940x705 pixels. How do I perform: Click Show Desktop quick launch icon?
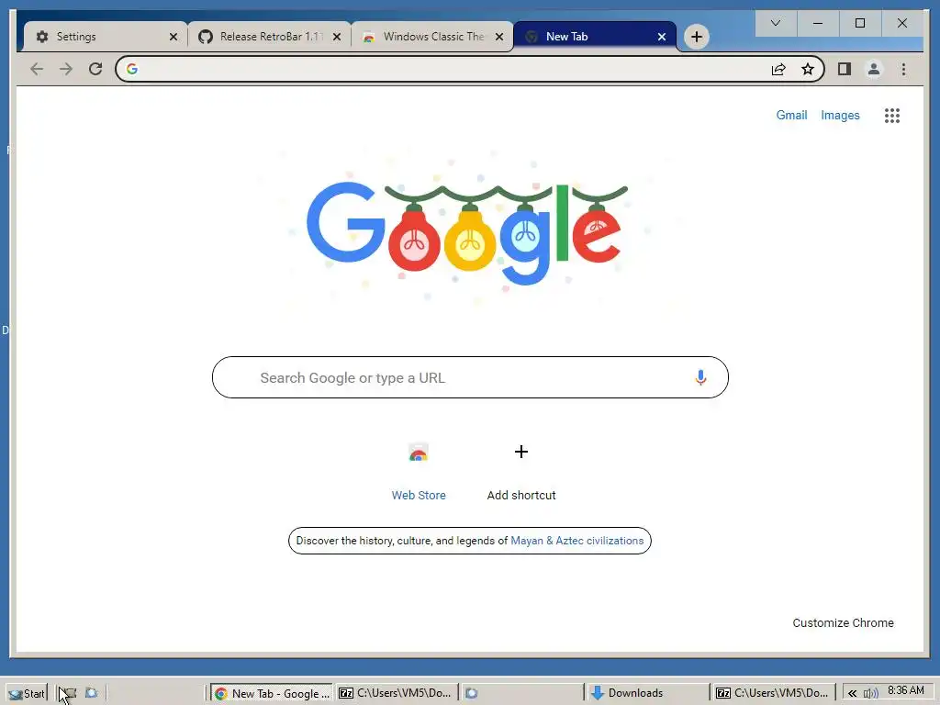(69, 693)
